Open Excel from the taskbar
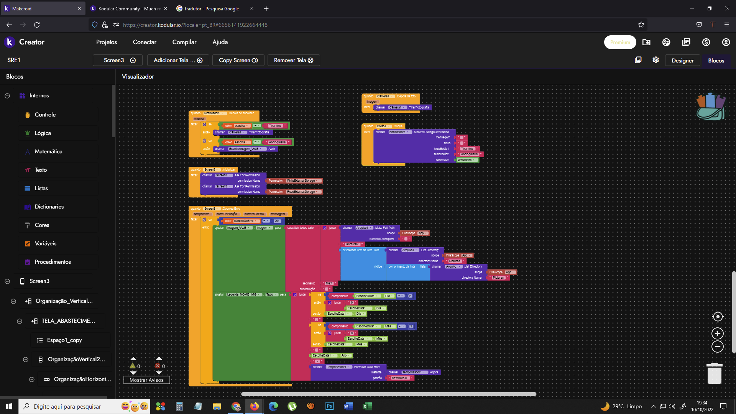This screenshot has height=414, width=736. 367,406
